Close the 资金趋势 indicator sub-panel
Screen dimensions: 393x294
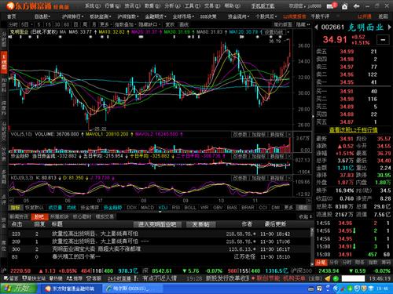tap(289, 156)
